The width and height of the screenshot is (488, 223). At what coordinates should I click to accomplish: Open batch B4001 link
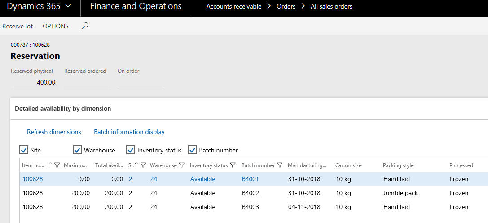click(250, 179)
